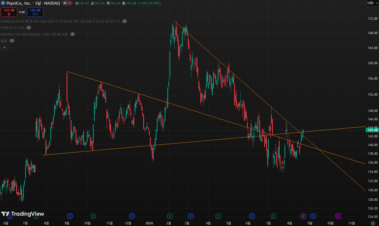Click the gray dash status indicator by NASDAQ
The image size is (379, 226).
click(x=65, y=3)
